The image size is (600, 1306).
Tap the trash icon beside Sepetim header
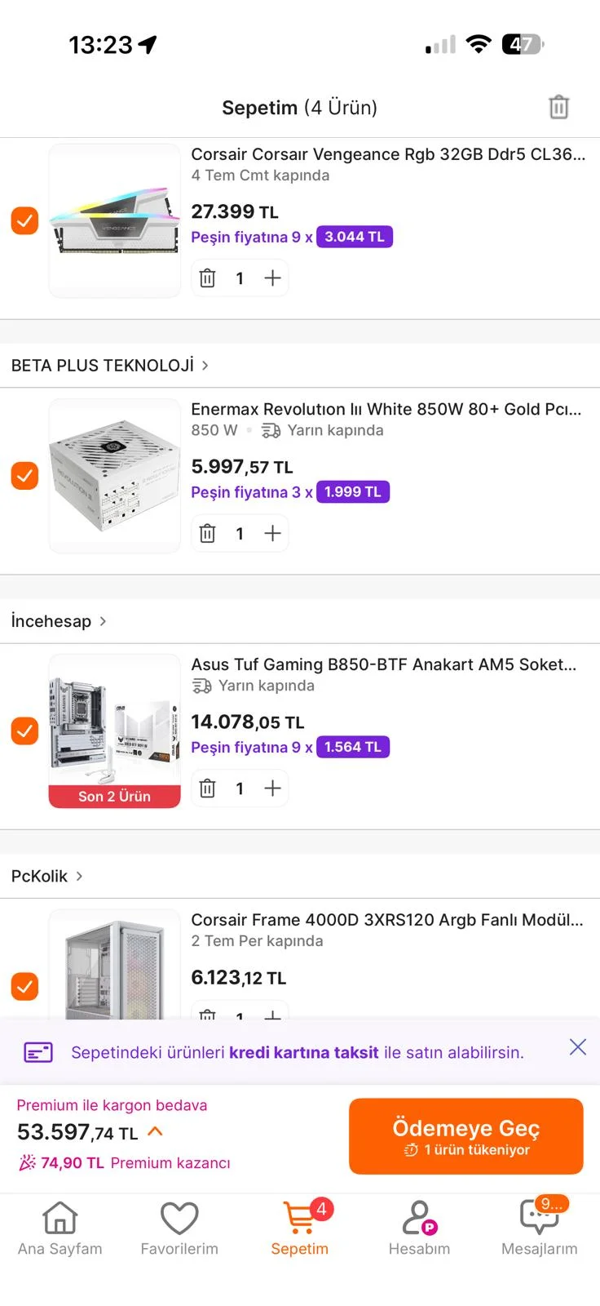pyautogui.click(x=558, y=107)
